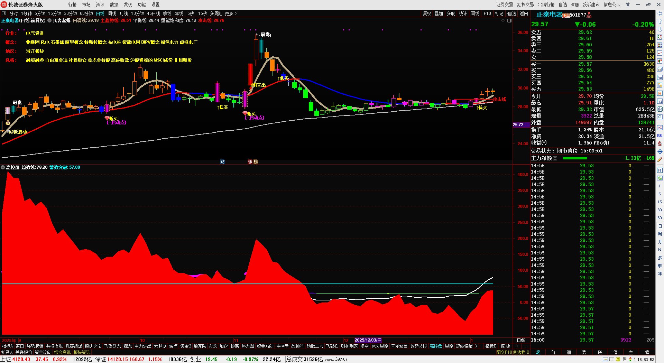Click the down arrow icon in the right sidebar
Screen dimensions: 664x363
(x=660, y=29)
